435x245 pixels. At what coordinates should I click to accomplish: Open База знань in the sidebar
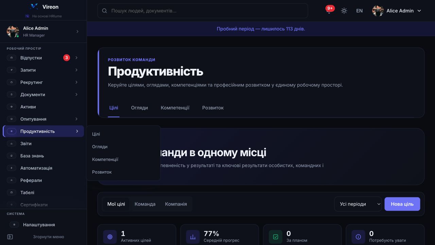coord(43,156)
